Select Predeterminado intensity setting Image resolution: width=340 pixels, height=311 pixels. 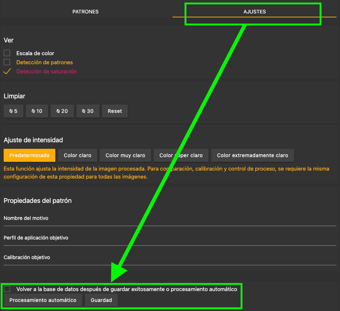click(29, 155)
